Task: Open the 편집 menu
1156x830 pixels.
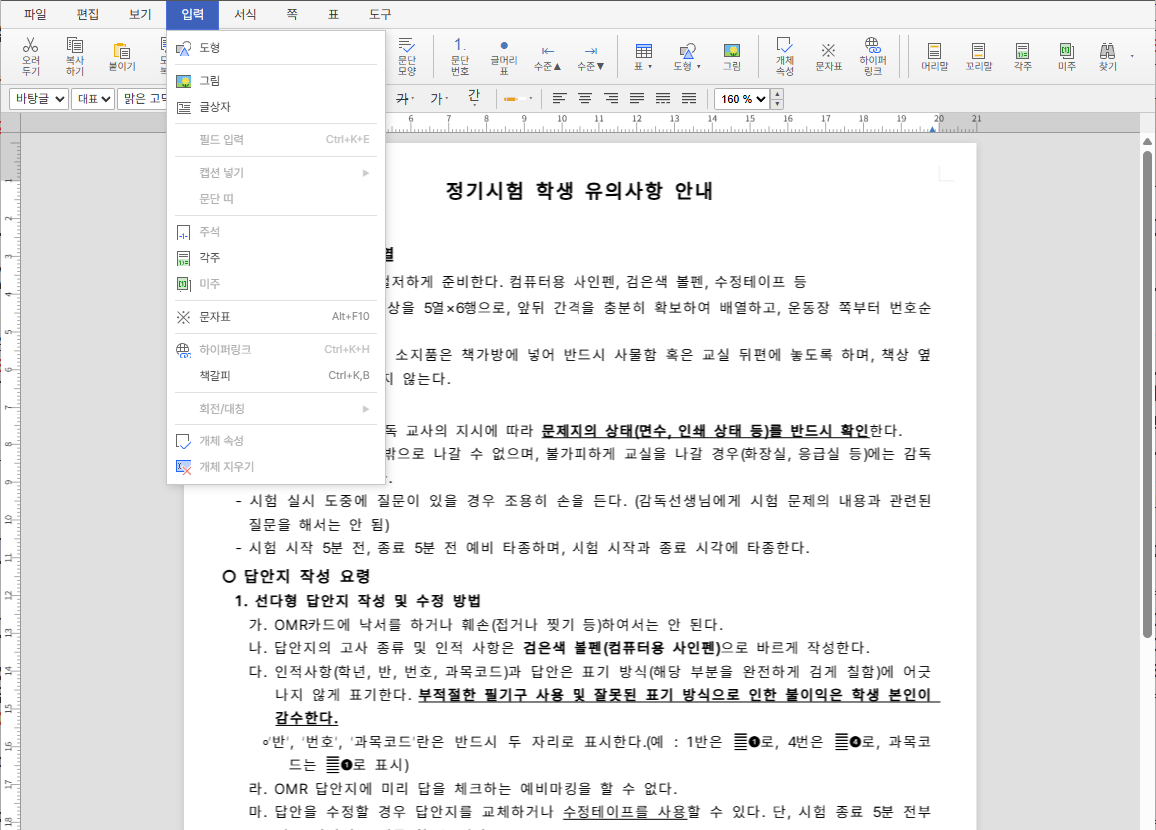Action: tap(87, 14)
